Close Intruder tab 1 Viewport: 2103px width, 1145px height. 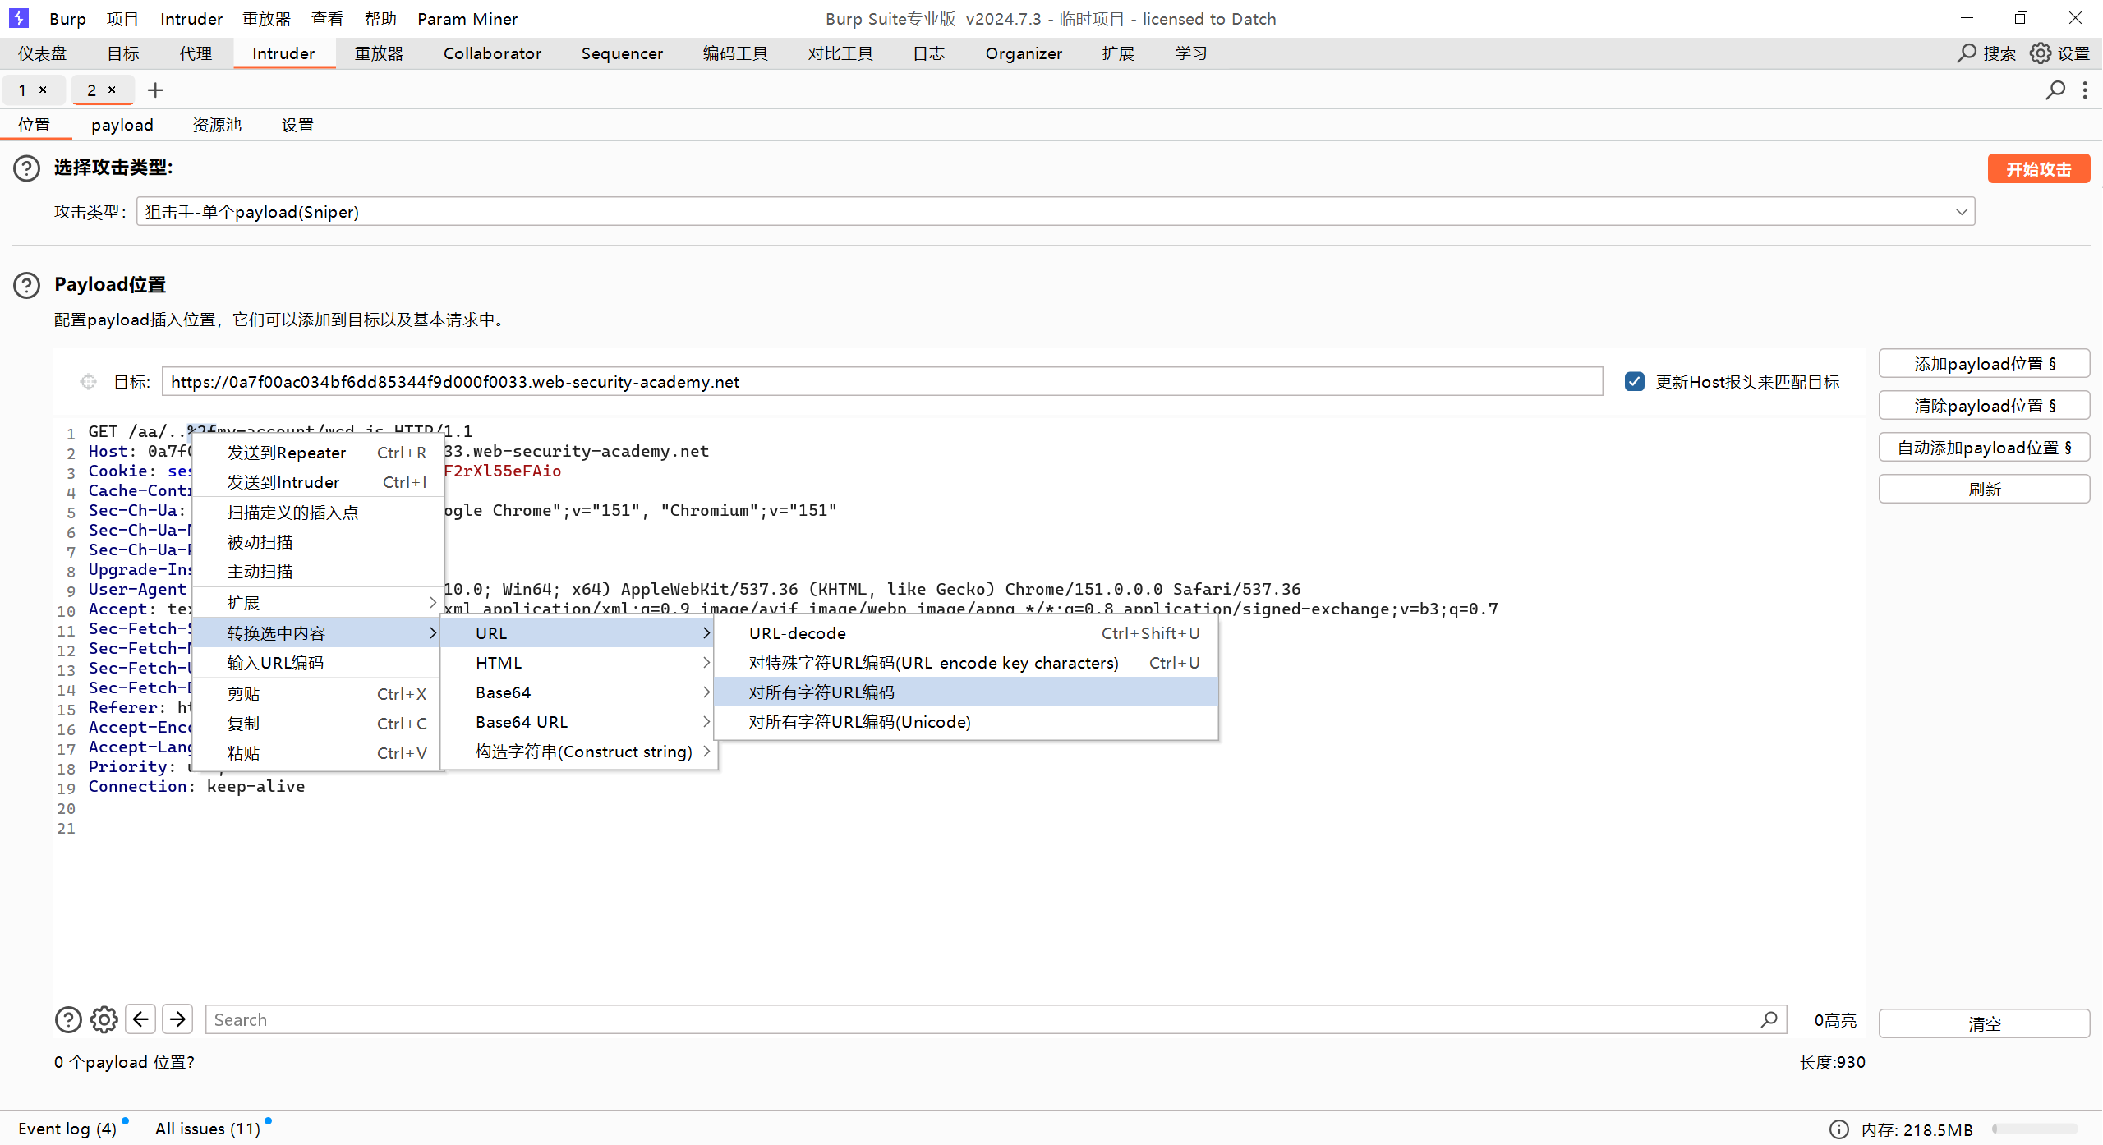[43, 90]
